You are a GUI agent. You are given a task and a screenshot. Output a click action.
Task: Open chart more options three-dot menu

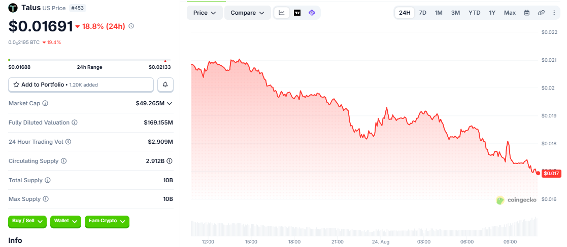point(554,13)
